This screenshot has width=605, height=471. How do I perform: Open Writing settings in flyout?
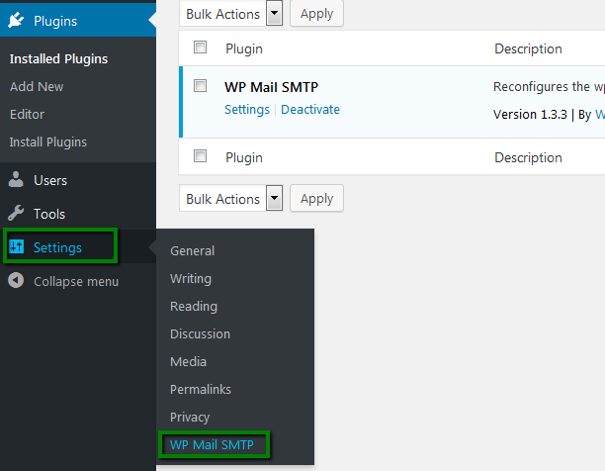pos(191,279)
